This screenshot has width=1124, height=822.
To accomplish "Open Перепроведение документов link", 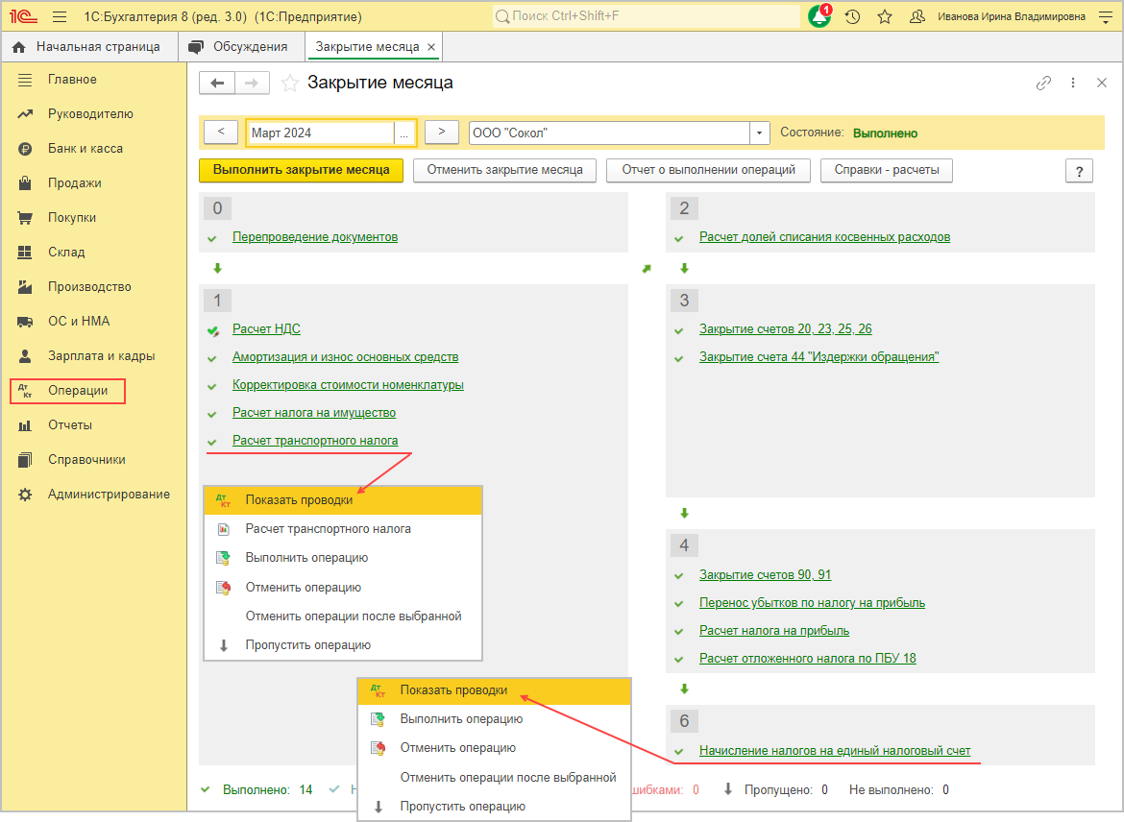I will [x=315, y=236].
